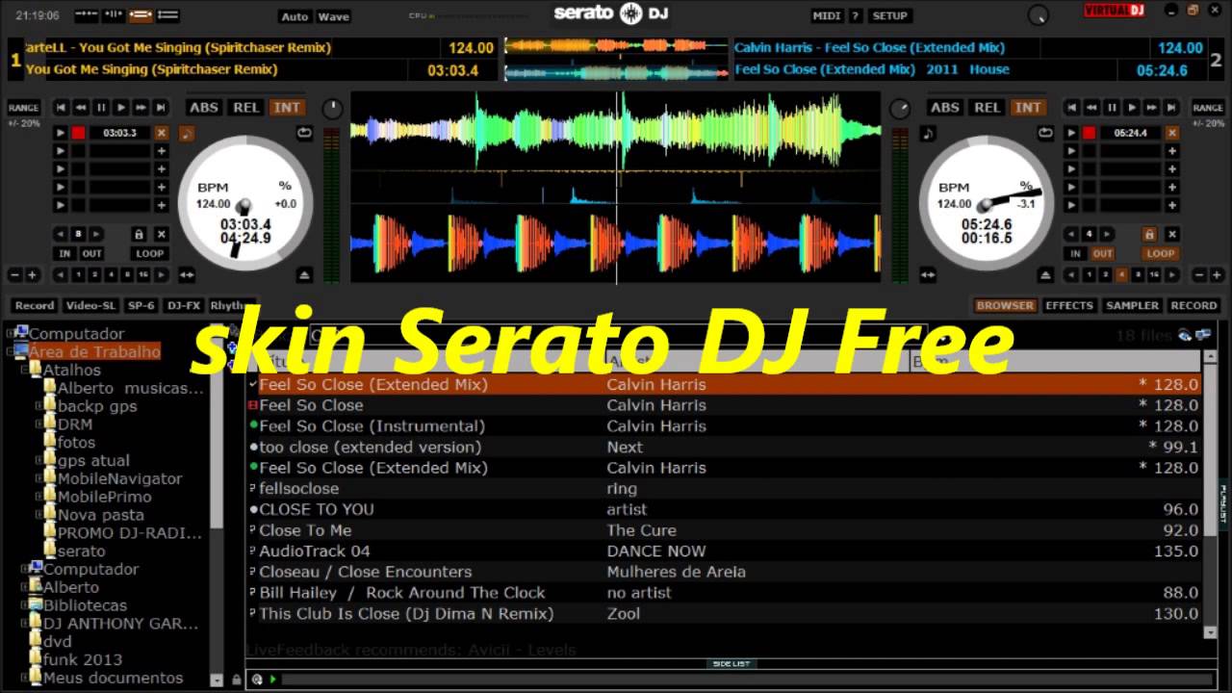Expand the Alberto folder node

point(24,587)
